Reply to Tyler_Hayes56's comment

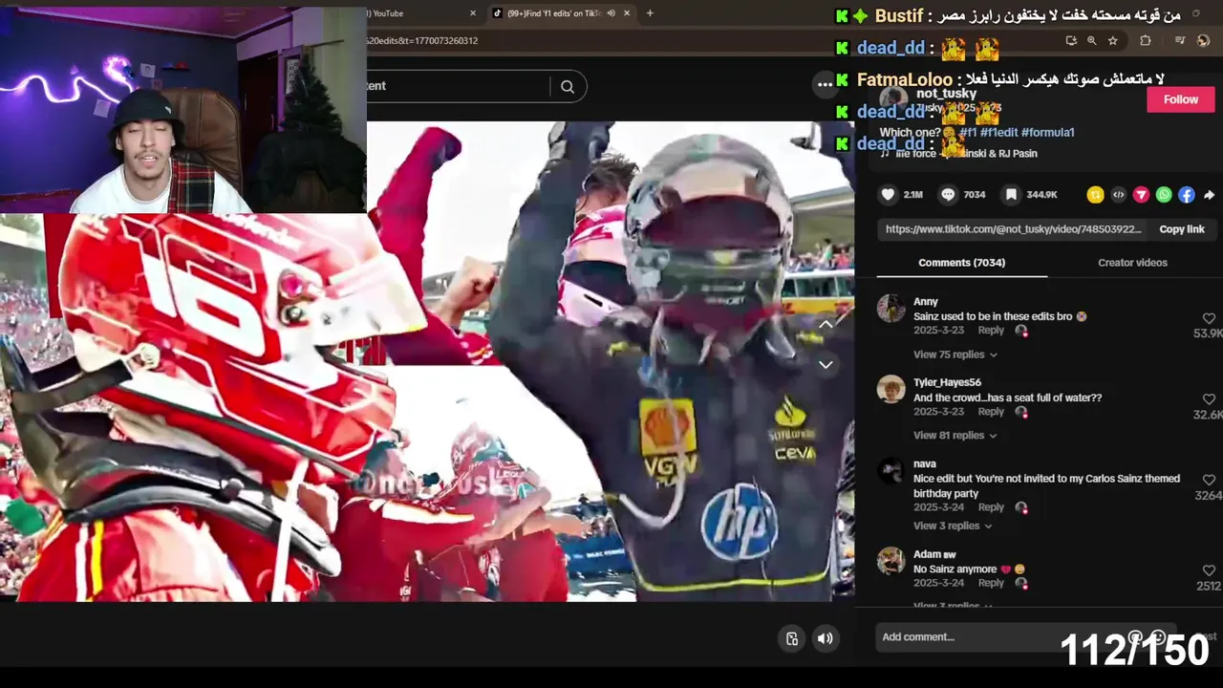point(991,412)
